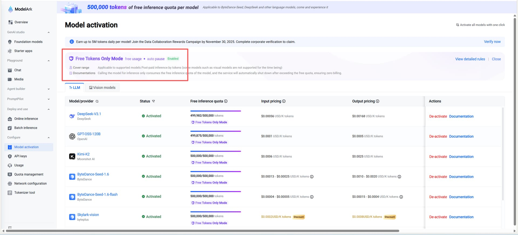Click info icon on ByteDance-Seed-1.6 input pricing
The width and height of the screenshot is (518, 235).
312,177
